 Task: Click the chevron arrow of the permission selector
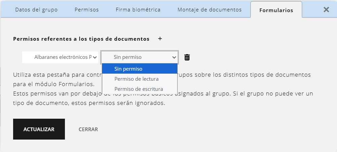pos(174,58)
